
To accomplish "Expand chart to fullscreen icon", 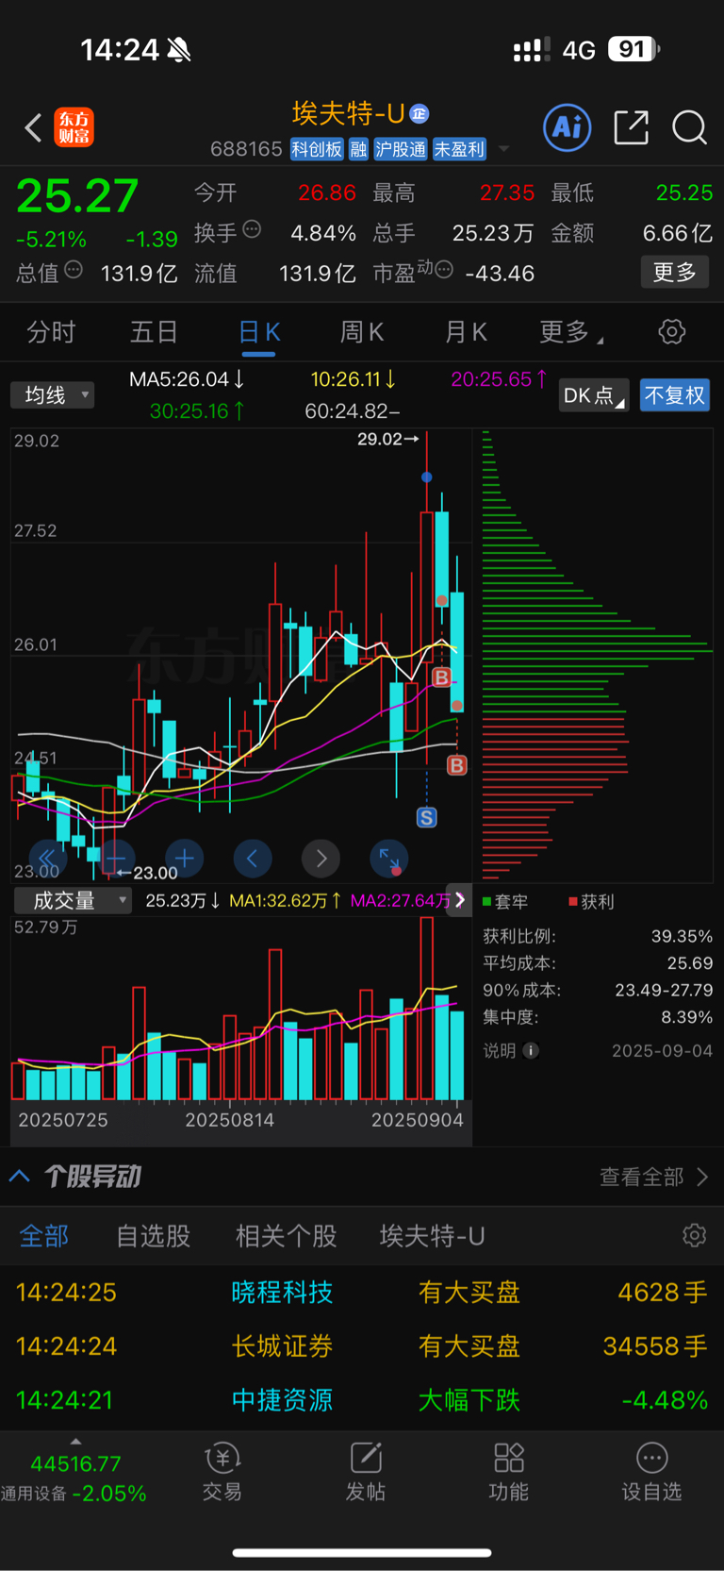I will click(388, 858).
